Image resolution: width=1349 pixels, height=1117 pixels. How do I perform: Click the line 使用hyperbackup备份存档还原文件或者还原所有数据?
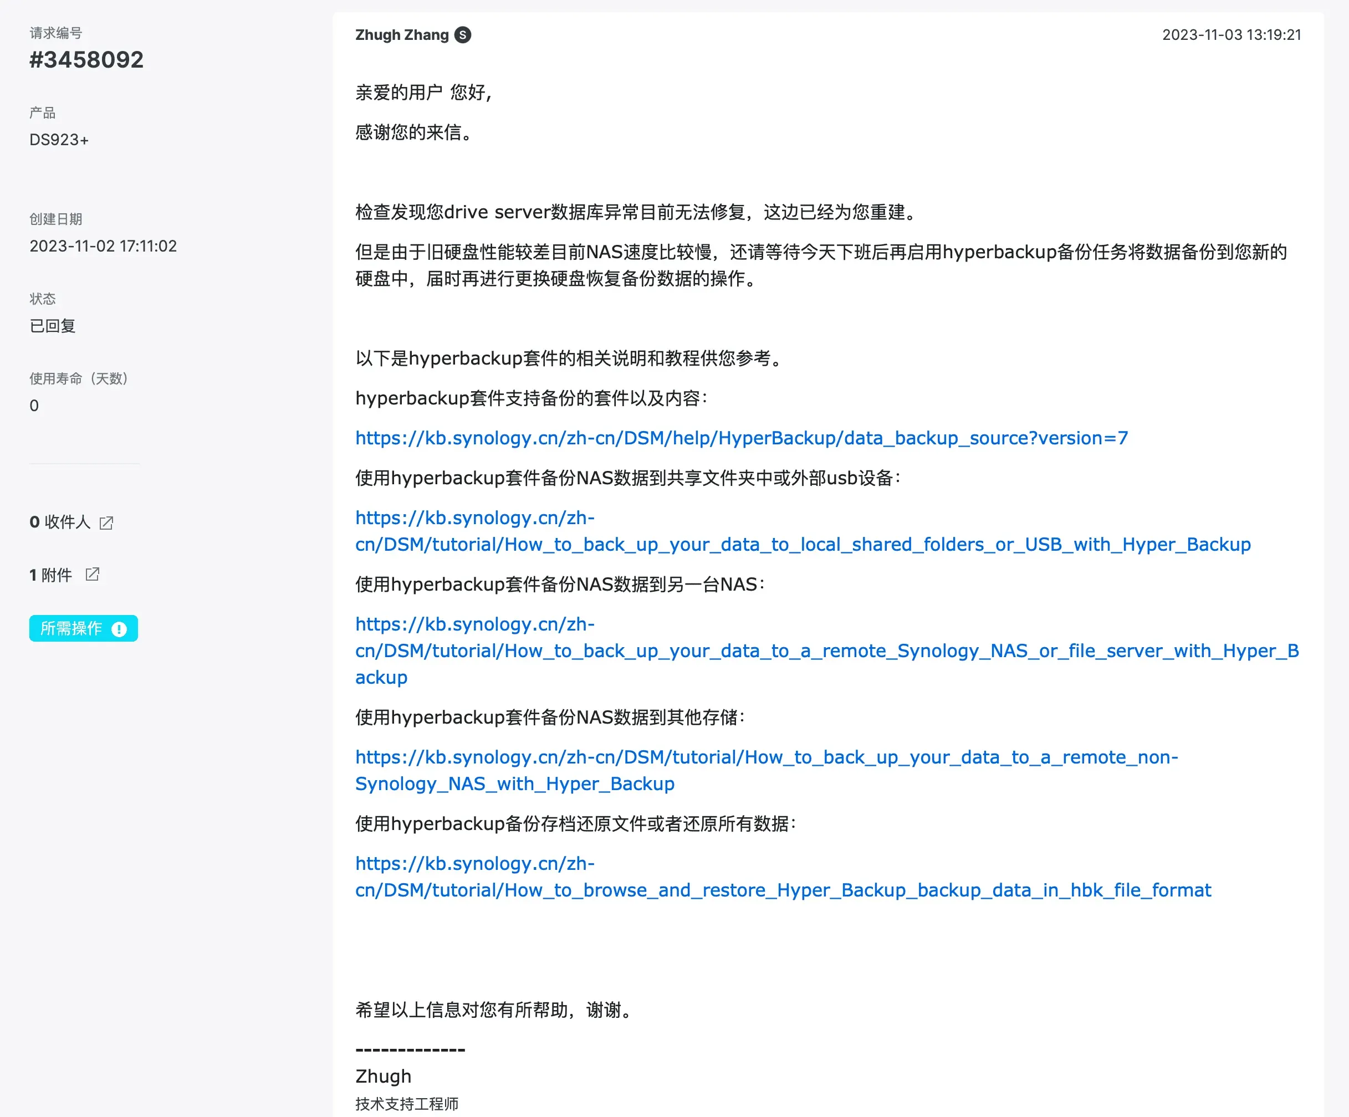576,823
